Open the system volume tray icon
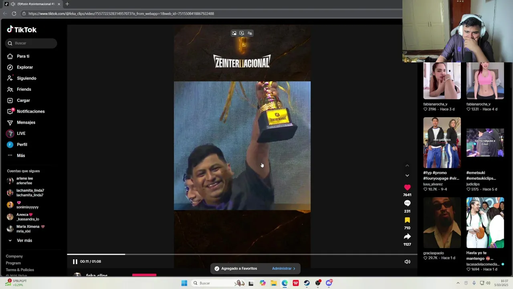Viewport: 513px width, 289px height. (488, 283)
